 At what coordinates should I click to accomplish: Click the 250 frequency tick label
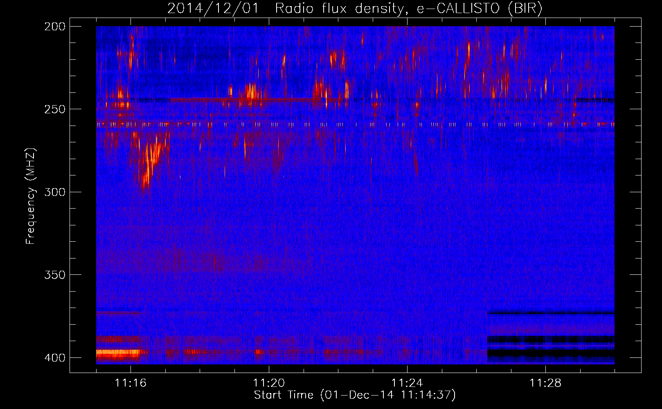click(55, 109)
